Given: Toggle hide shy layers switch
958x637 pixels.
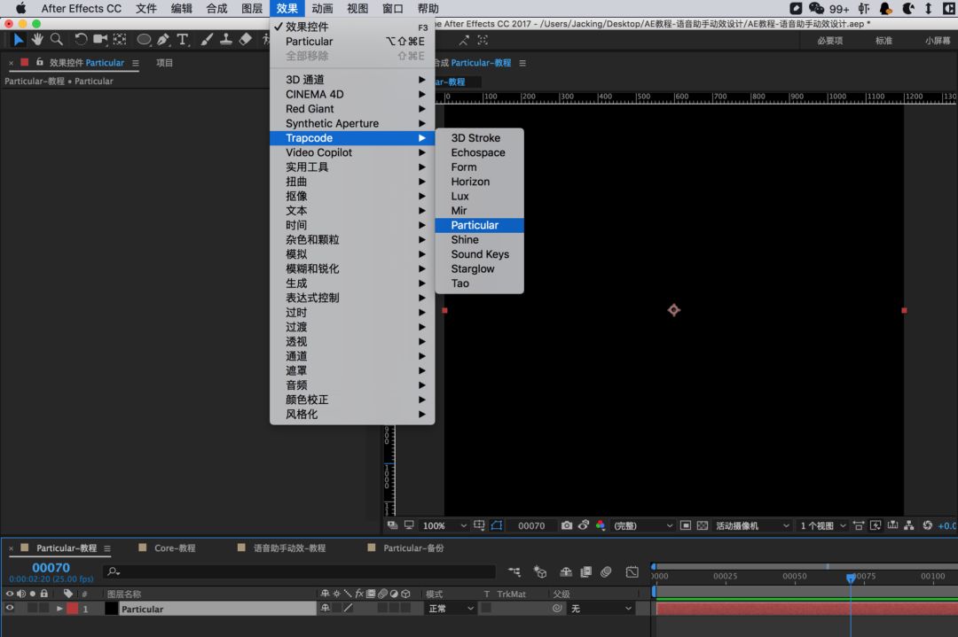Looking at the screenshot, I should [x=566, y=571].
